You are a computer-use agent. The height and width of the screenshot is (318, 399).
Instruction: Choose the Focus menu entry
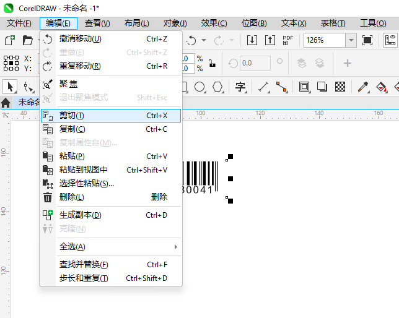point(111,84)
